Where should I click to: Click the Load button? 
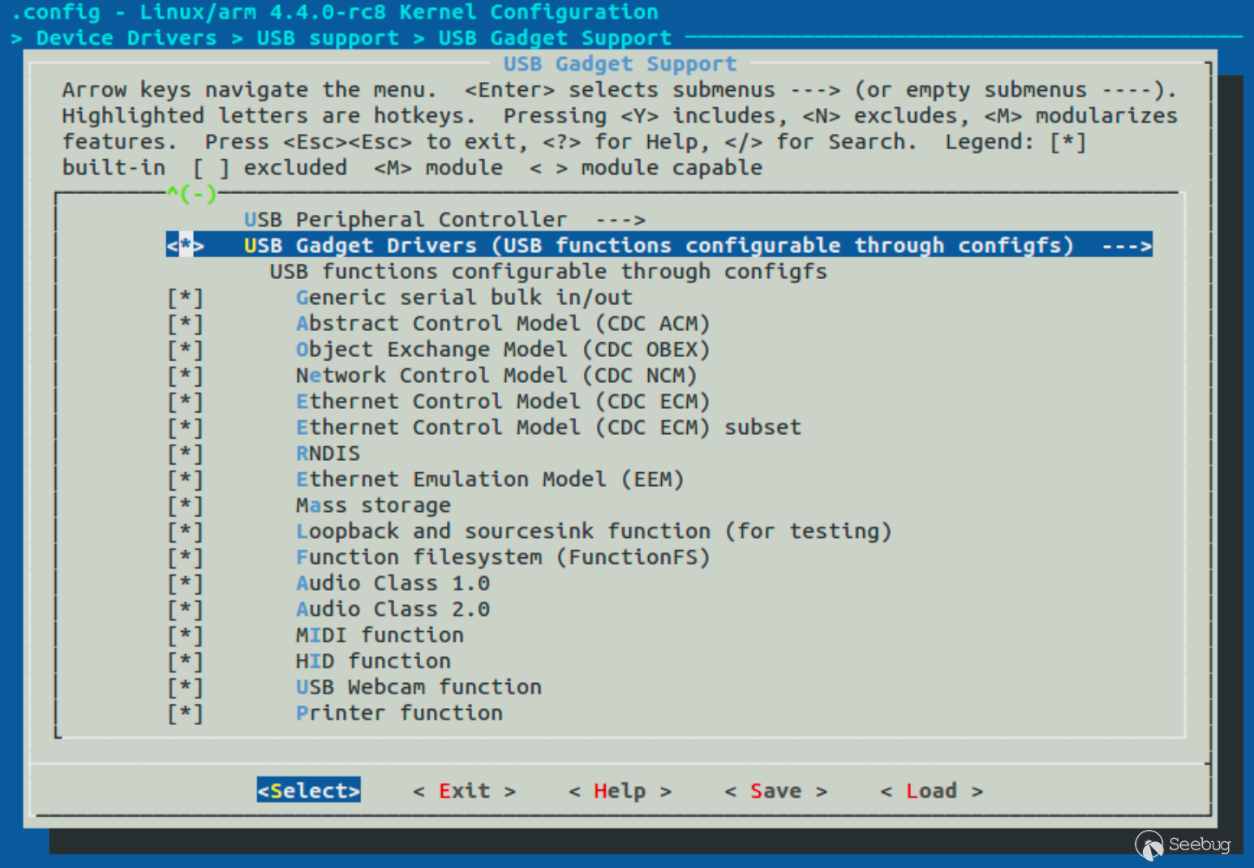[931, 791]
